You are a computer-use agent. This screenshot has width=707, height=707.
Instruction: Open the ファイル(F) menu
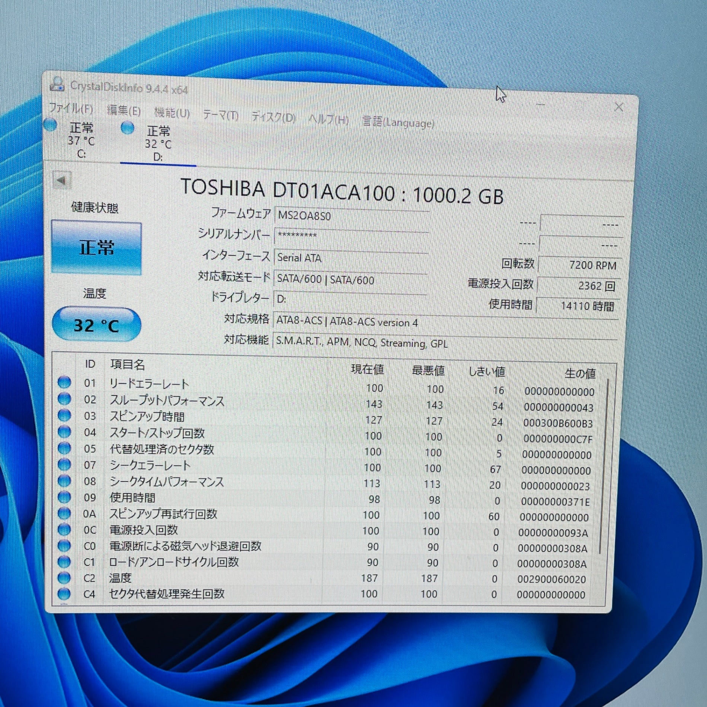[71, 109]
